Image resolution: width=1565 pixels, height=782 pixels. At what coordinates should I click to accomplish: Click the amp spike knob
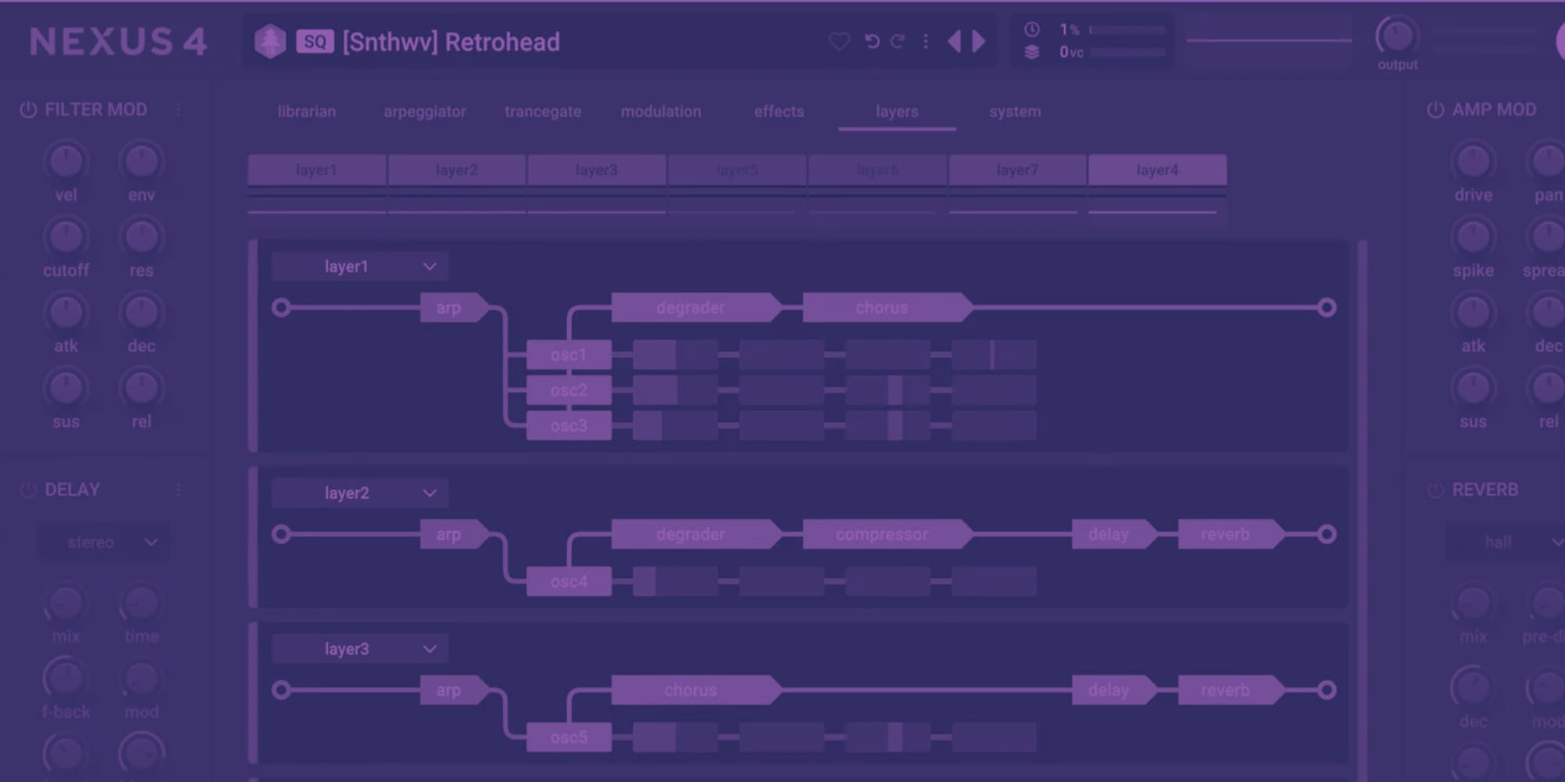[x=1473, y=237]
